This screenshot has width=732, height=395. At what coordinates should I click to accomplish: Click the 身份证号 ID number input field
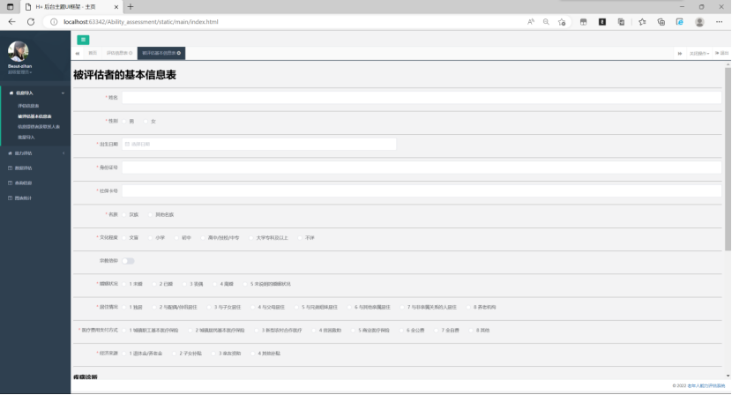[x=422, y=168]
